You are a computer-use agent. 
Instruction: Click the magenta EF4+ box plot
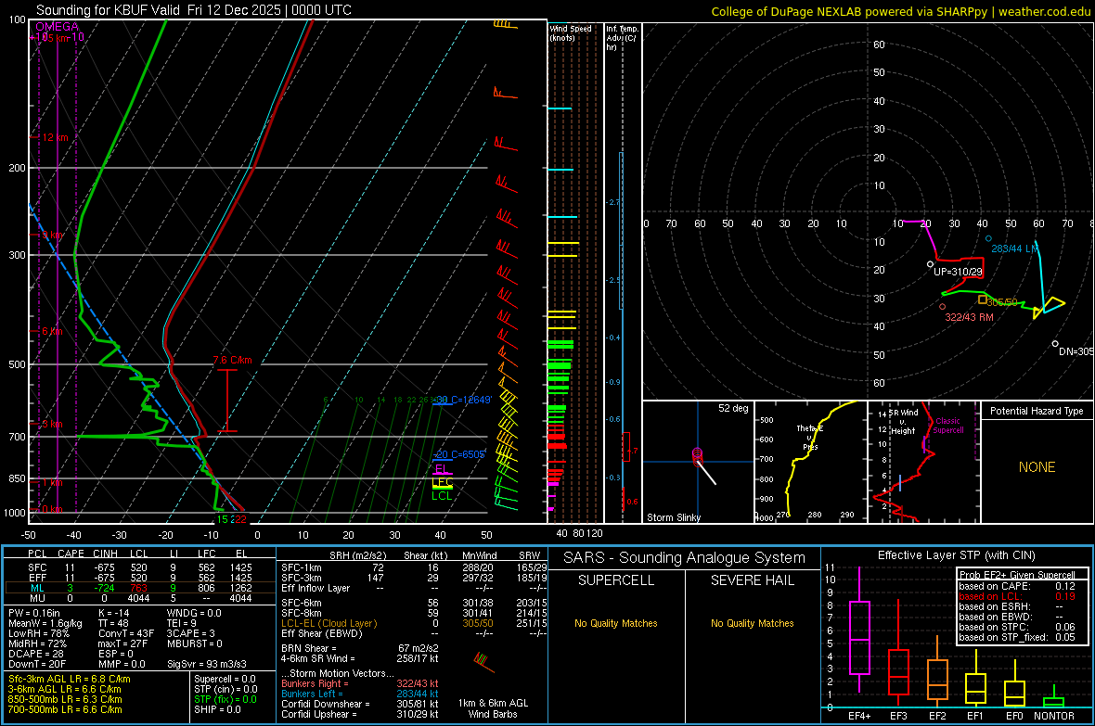pyautogui.click(x=859, y=637)
